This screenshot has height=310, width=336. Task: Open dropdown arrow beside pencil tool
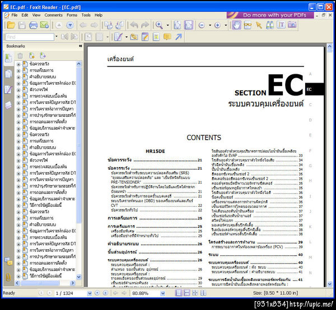click(x=127, y=37)
